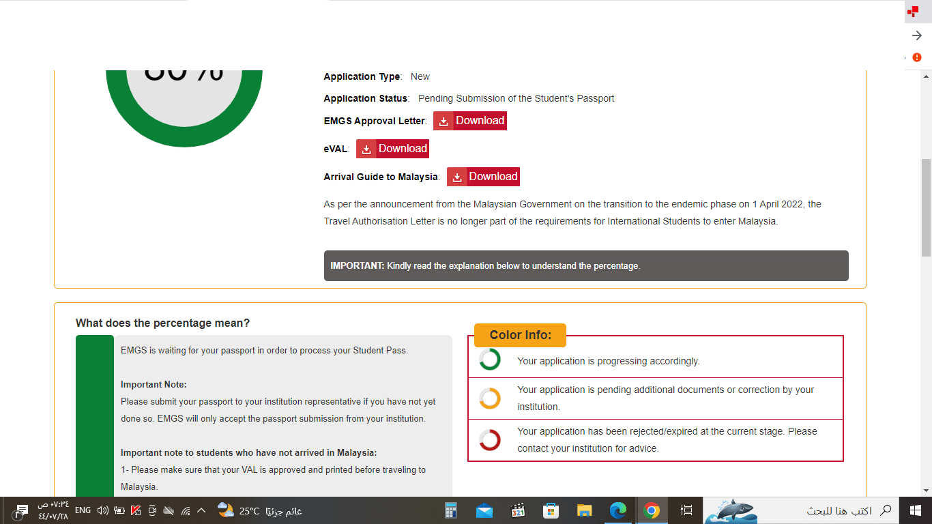Click the red rejected status ring icon
The width and height of the screenshot is (932, 524).
point(490,439)
